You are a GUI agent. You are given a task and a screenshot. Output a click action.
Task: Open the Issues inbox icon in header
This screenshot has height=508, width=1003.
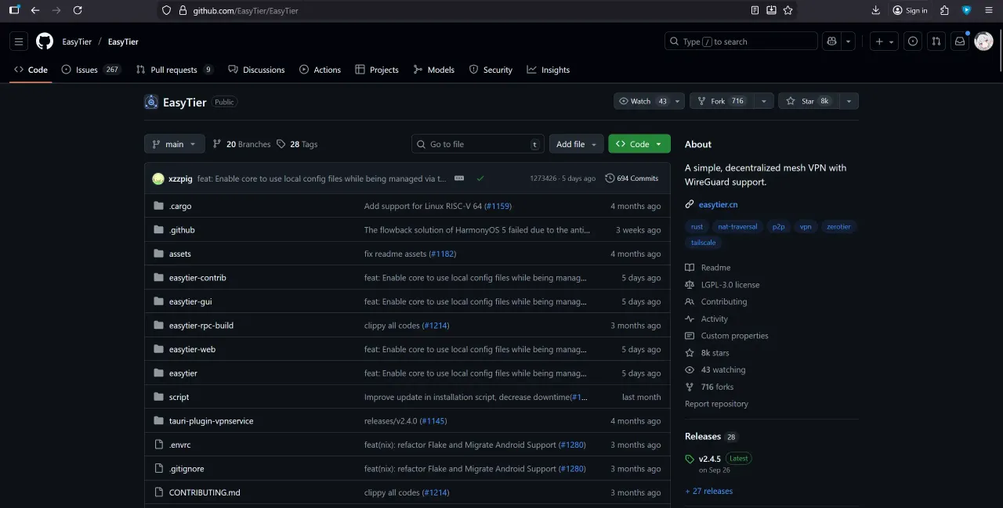tap(913, 41)
